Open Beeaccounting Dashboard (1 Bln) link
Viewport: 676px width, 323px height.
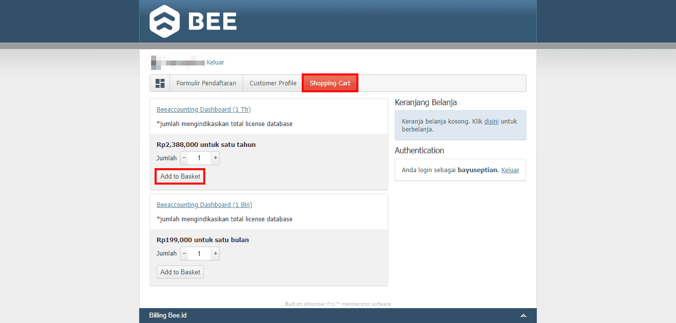[x=204, y=205]
